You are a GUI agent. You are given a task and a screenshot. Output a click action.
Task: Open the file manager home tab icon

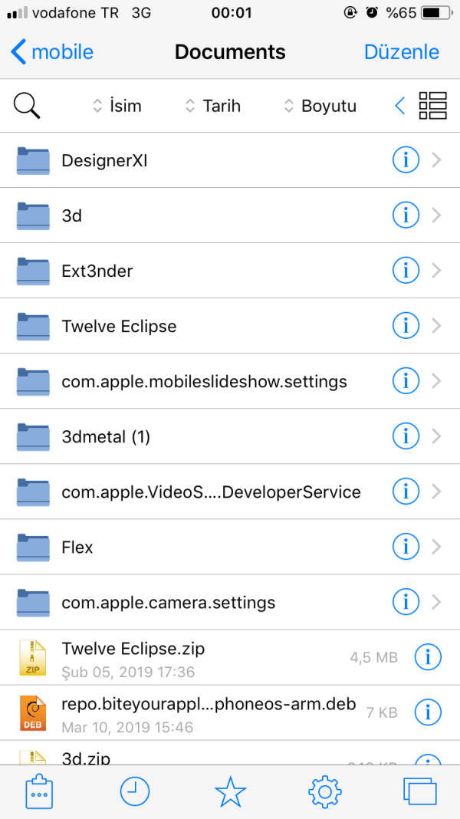tap(39, 792)
